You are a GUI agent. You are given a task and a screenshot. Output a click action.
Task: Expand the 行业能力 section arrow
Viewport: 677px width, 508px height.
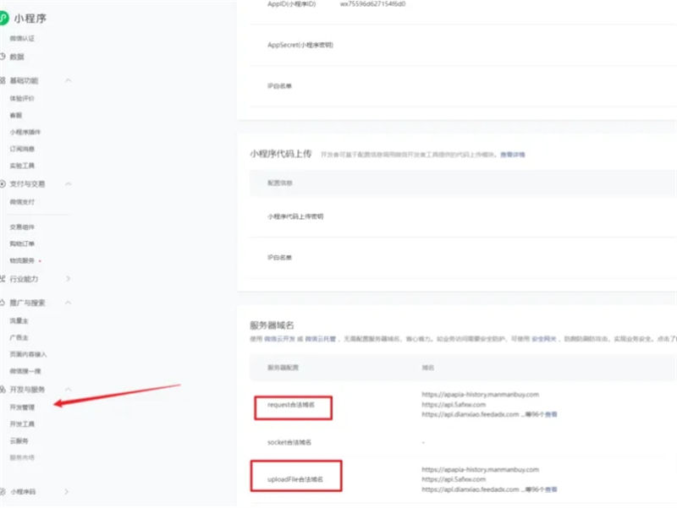[x=69, y=278]
